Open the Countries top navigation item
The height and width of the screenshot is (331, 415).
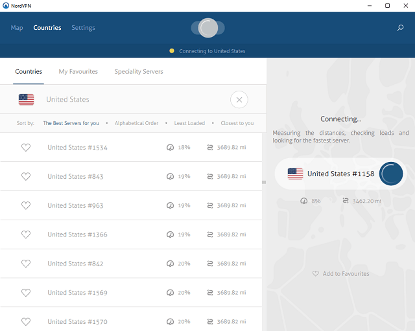tap(47, 28)
